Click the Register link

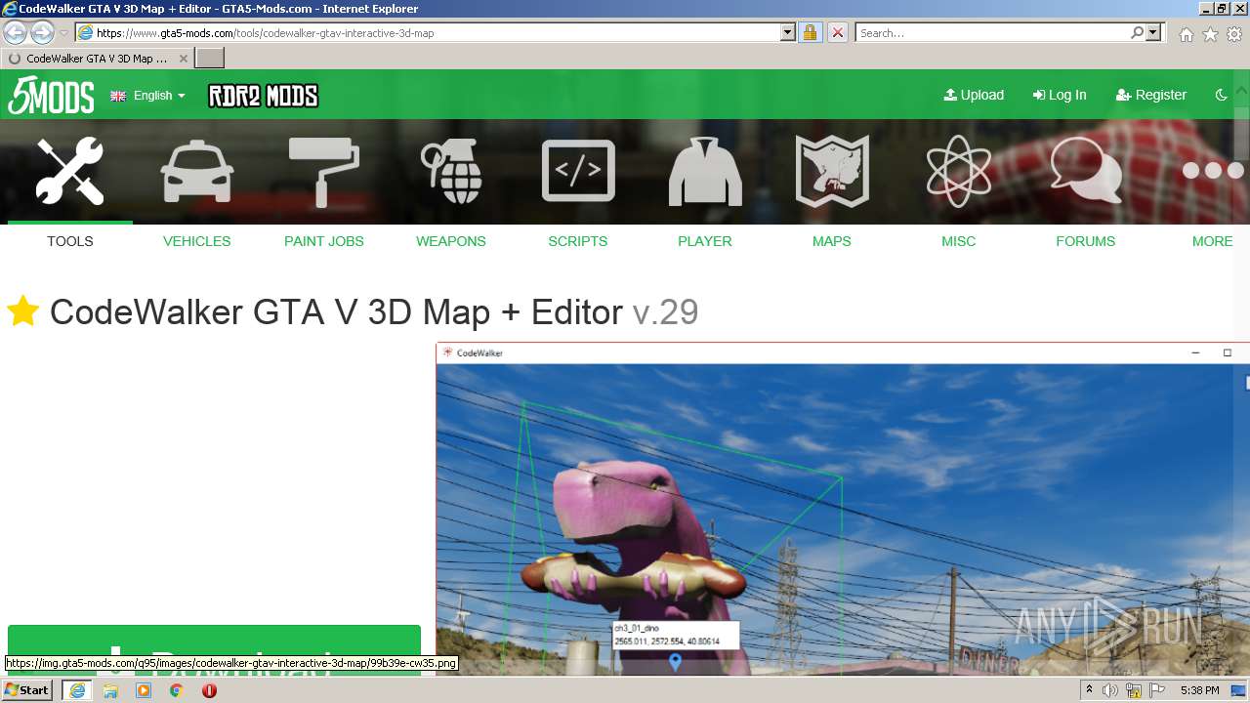pyautogui.click(x=1151, y=95)
